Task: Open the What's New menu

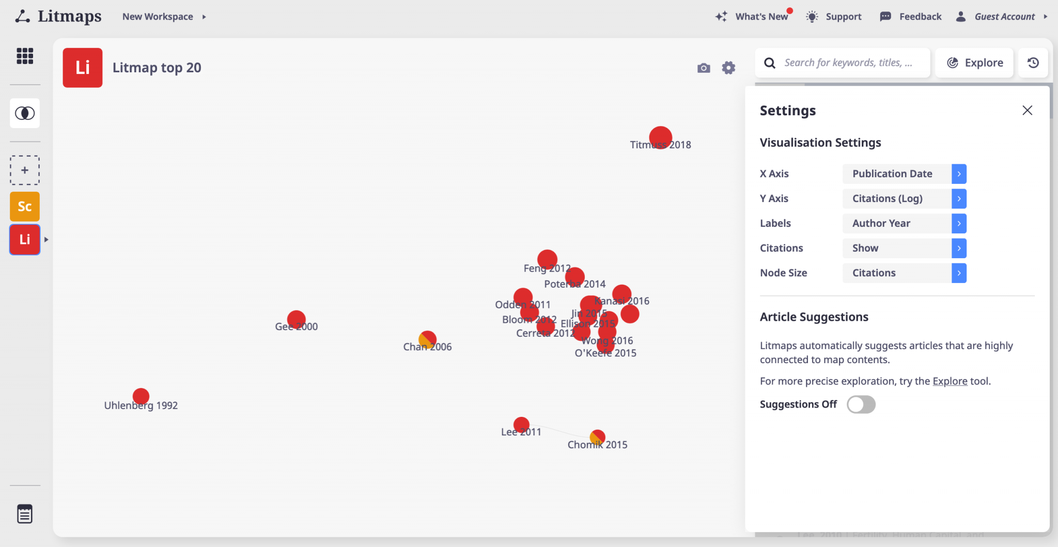Action: [x=761, y=16]
